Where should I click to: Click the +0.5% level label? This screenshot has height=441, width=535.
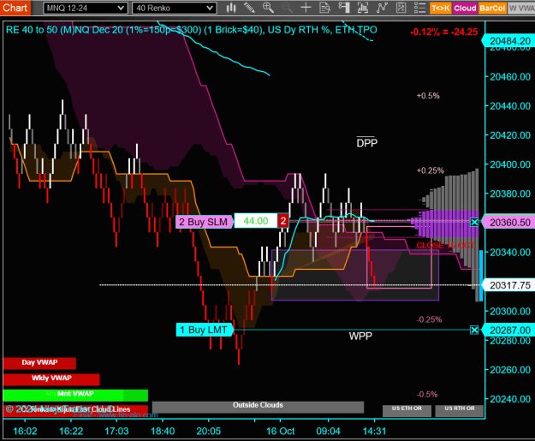click(428, 96)
